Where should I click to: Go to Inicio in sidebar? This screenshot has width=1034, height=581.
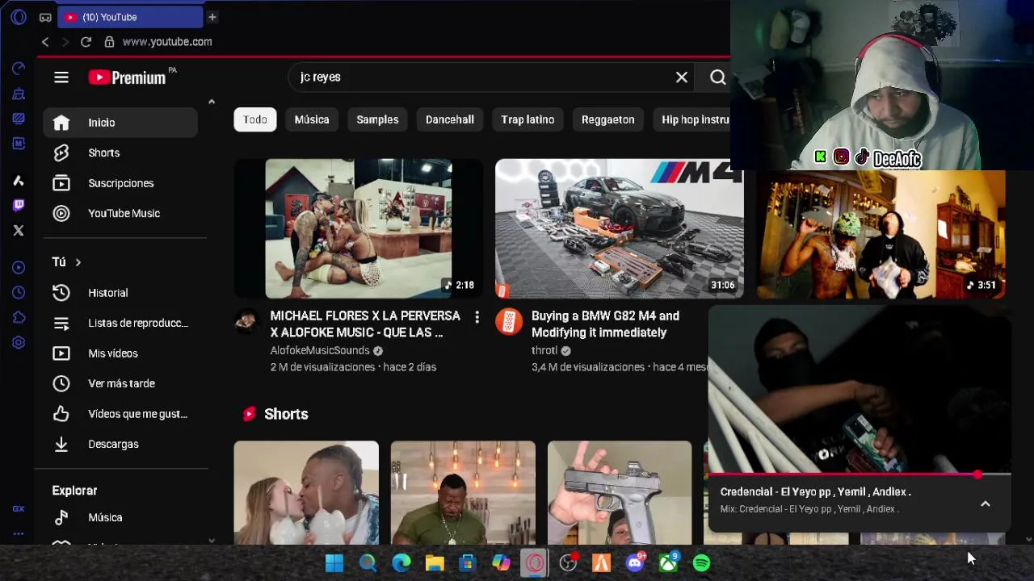pos(120,123)
